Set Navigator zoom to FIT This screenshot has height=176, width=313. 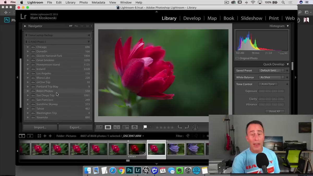pos(71,26)
